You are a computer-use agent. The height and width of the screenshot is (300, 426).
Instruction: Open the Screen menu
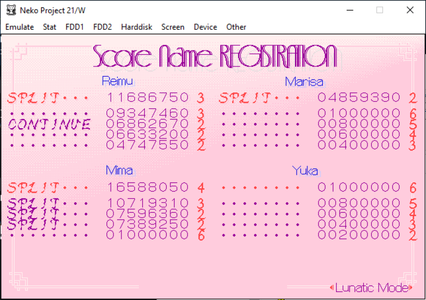click(173, 27)
